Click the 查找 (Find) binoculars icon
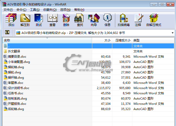176x126 pixels. pyautogui.click(x=79, y=18)
